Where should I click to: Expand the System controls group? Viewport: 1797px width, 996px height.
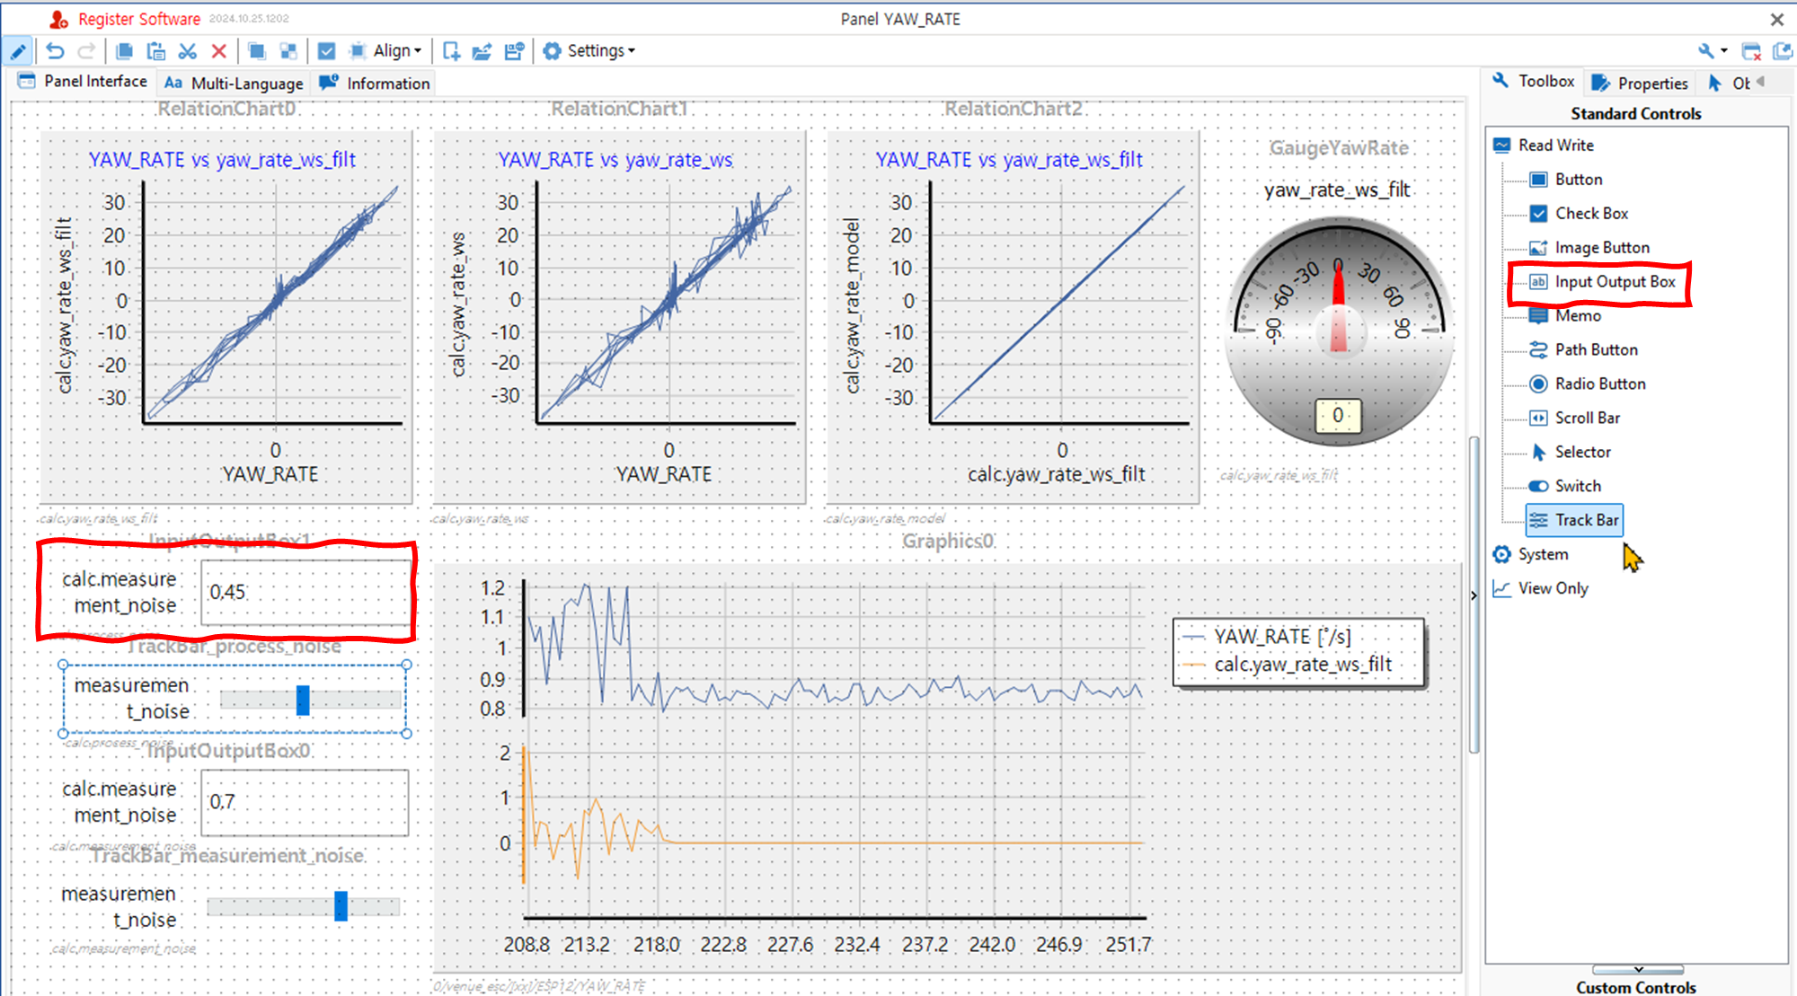point(1542,555)
